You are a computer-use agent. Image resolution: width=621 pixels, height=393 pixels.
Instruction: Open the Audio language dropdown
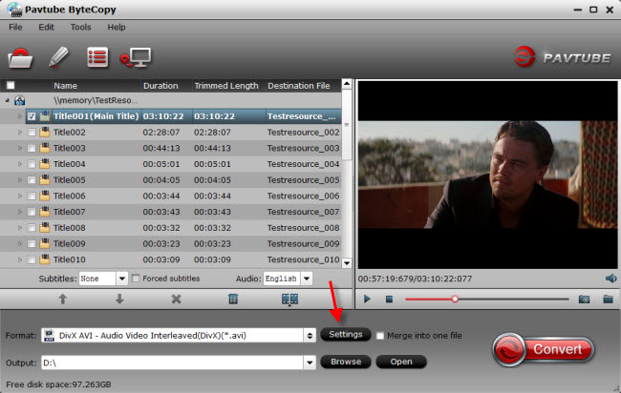(307, 279)
